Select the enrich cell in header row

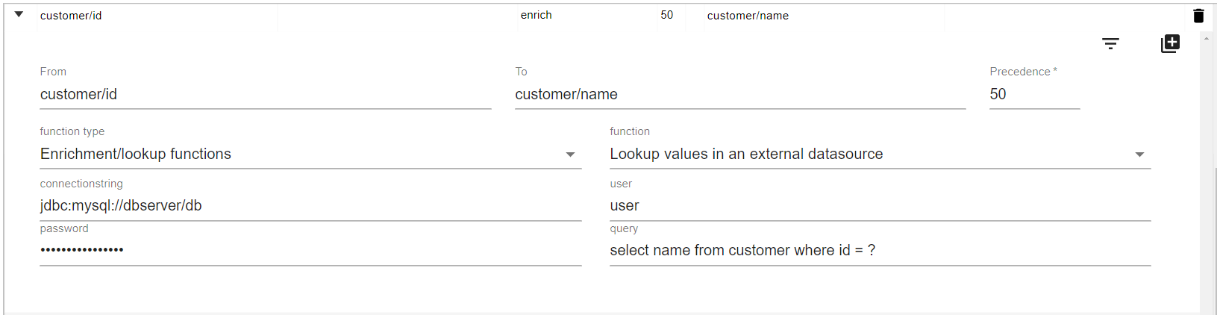coord(536,15)
